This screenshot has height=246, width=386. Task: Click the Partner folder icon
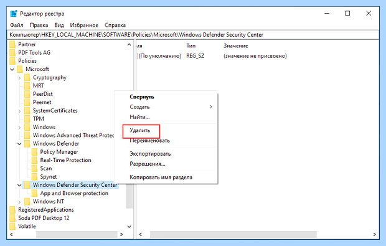pyautogui.click(x=12, y=44)
